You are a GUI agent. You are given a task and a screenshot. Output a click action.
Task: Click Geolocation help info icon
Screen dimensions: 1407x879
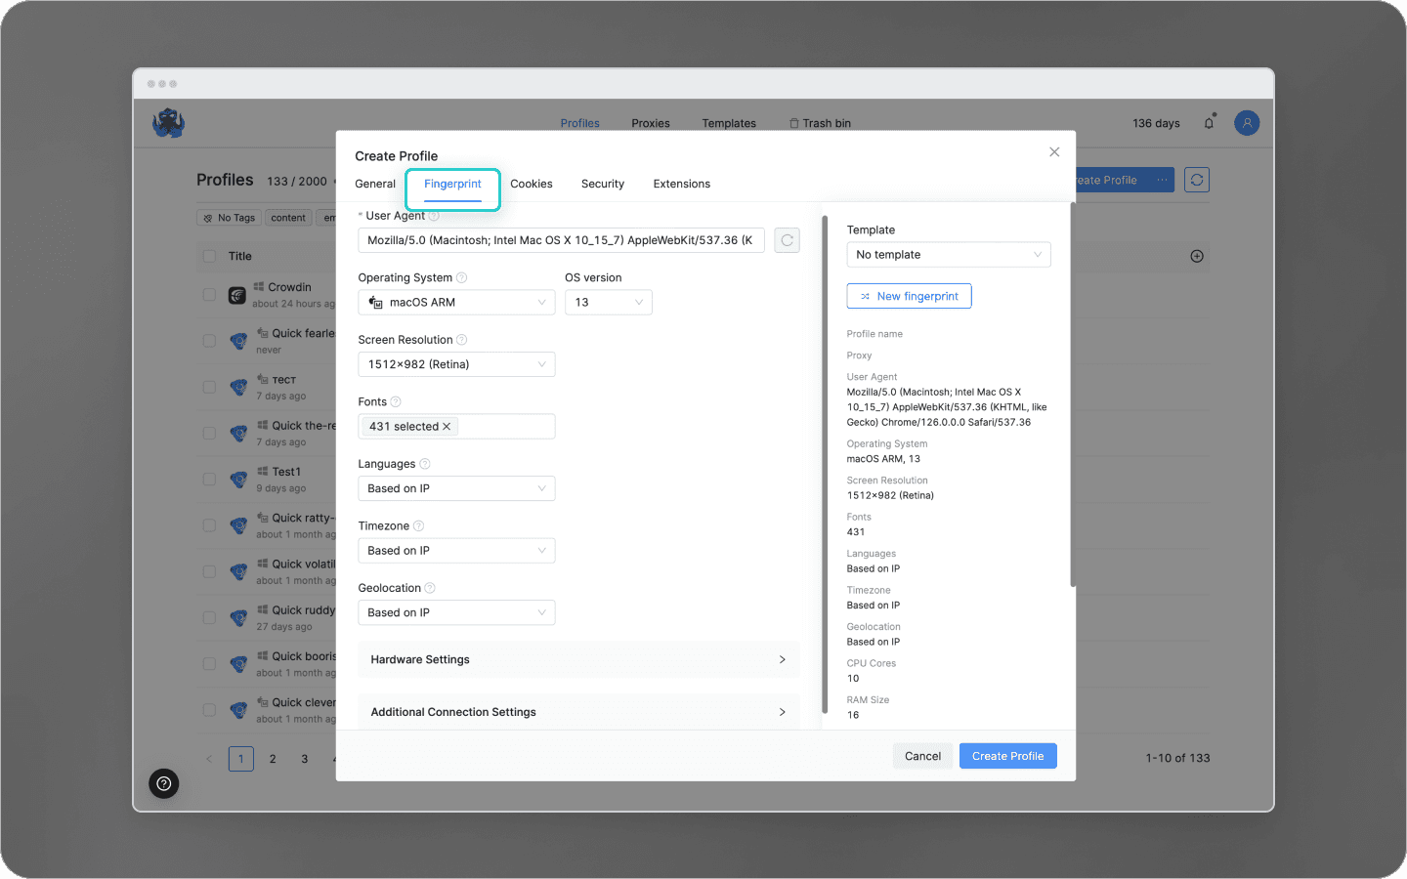[430, 588]
